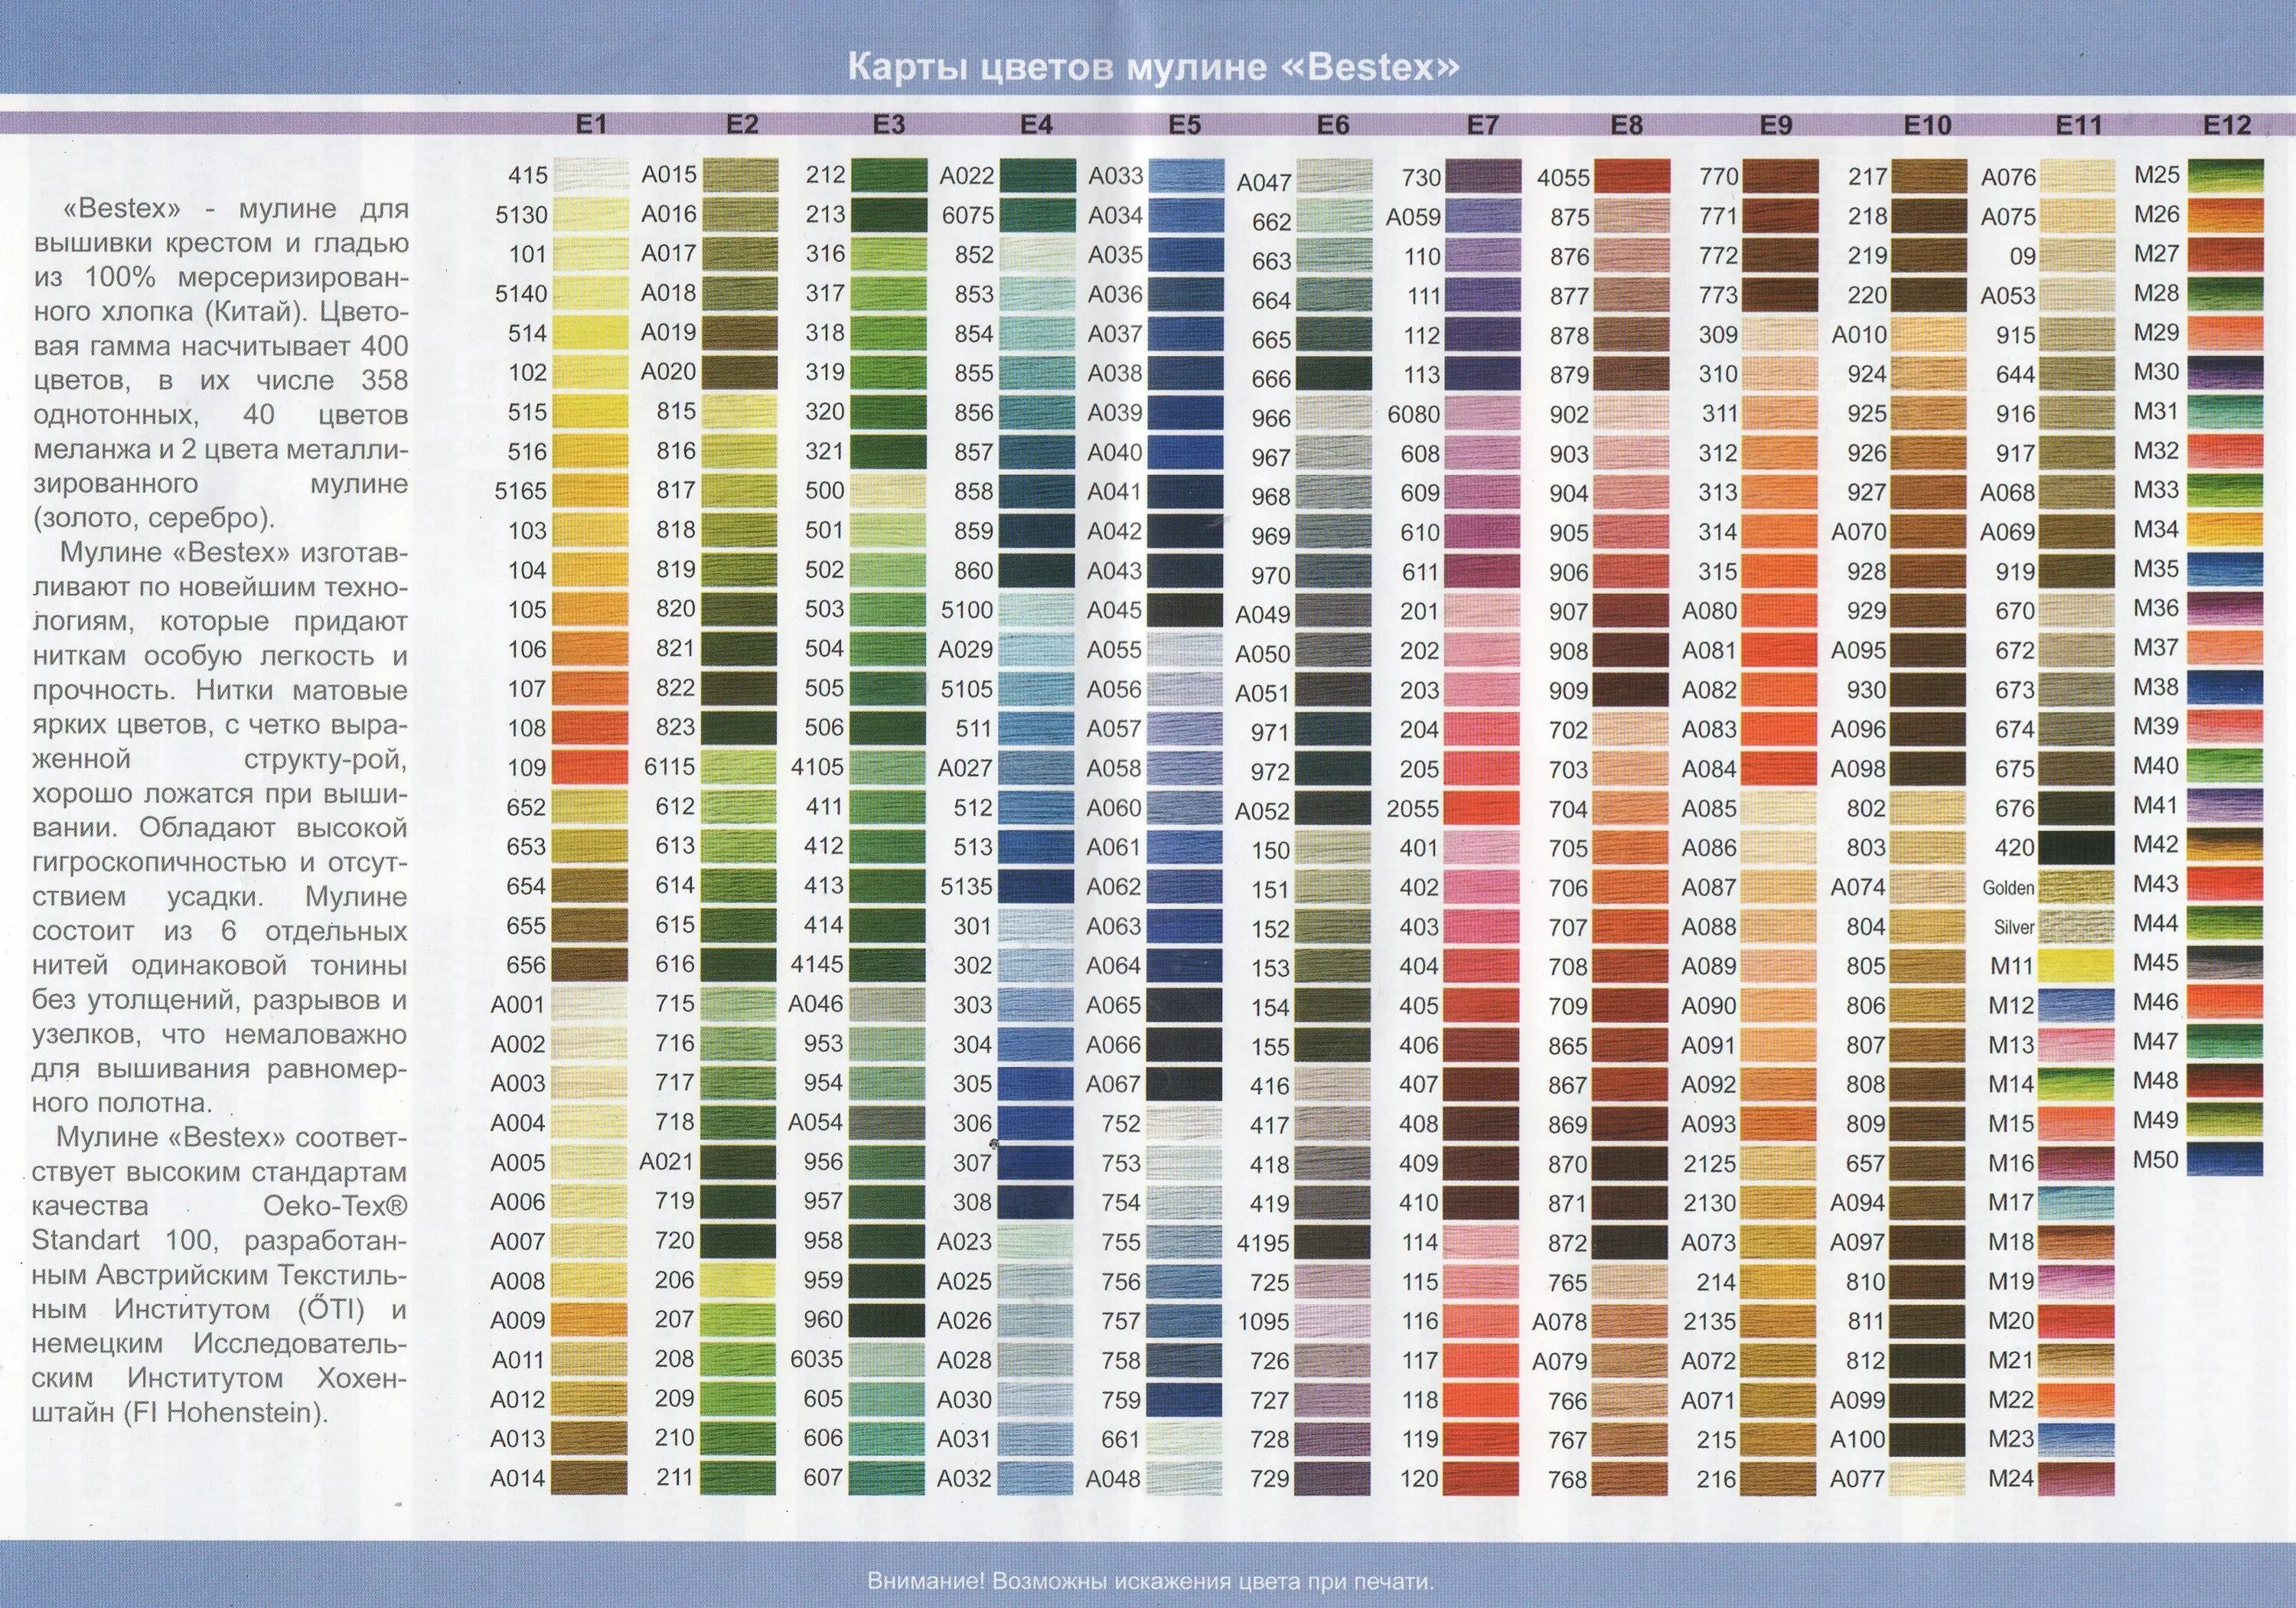Viewport: 2296px width, 1608px height.
Task: Pick the gray swatch labeled A047
Action: tap(1334, 176)
